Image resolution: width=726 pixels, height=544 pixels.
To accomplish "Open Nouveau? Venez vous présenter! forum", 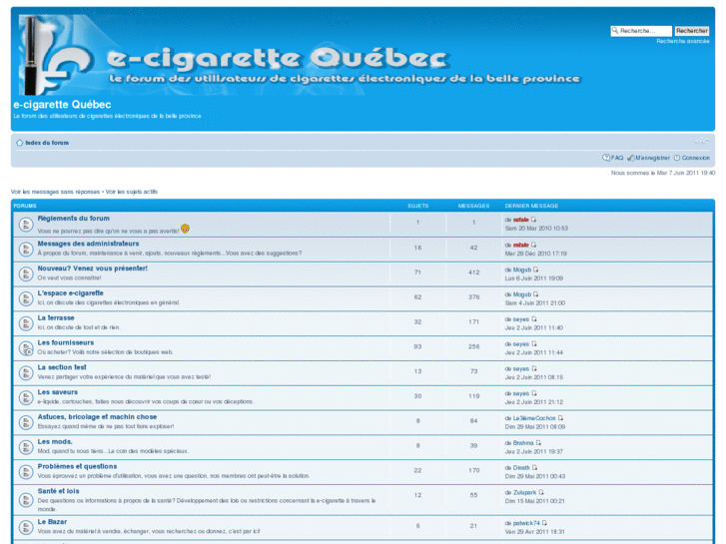I will click(x=93, y=269).
